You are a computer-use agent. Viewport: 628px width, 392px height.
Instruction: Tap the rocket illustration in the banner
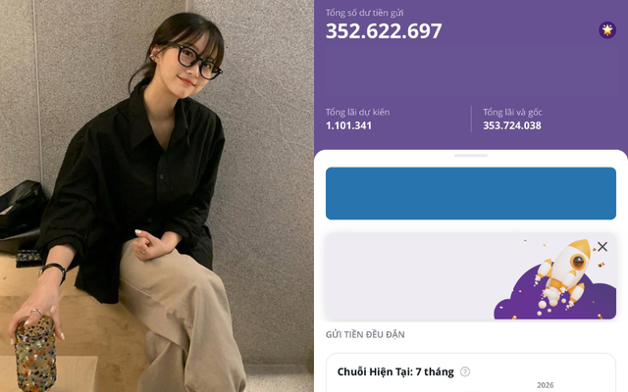[562, 274]
